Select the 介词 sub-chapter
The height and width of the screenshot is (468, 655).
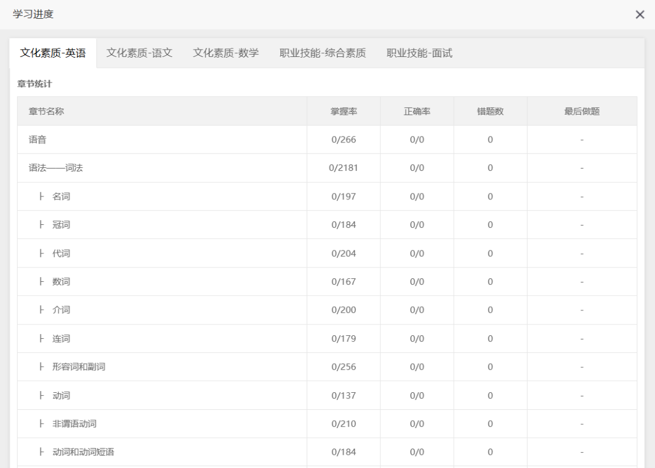61,310
